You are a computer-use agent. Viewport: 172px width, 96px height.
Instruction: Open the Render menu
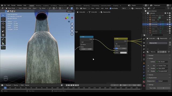pyautogui.click(x=13, y=5)
